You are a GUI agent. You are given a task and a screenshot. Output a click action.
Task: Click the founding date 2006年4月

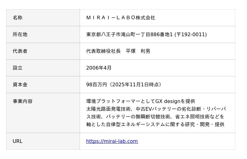click(99, 68)
